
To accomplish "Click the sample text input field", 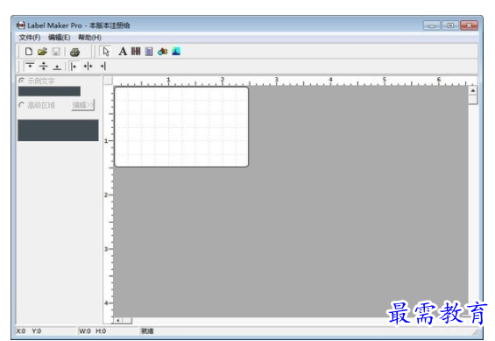I will coord(49,91).
